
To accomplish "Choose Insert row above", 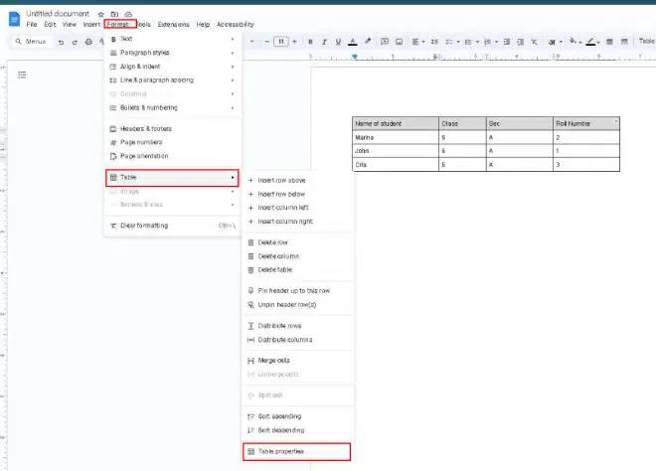I will coord(298,180).
